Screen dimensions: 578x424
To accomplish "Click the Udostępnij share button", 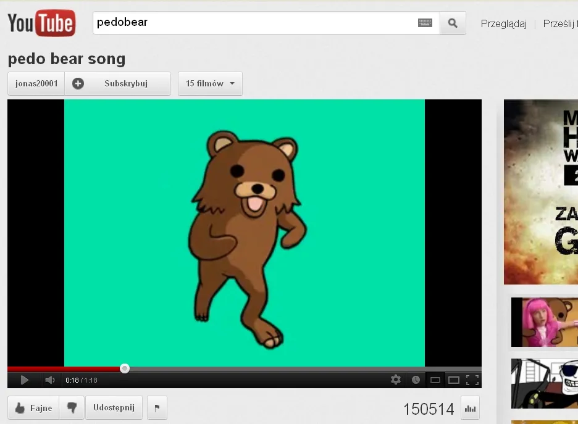I will point(114,408).
